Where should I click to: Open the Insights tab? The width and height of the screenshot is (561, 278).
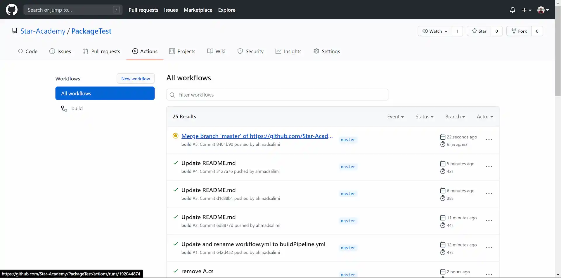(x=288, y=51)
